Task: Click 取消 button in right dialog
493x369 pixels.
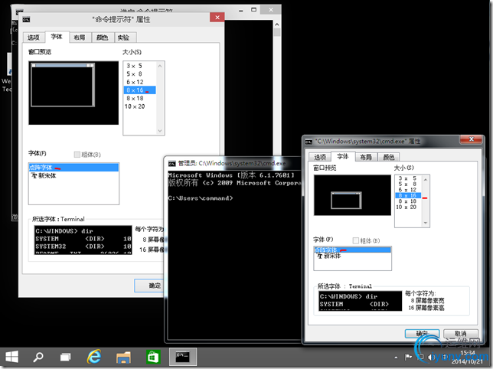Action: [461, 334]
